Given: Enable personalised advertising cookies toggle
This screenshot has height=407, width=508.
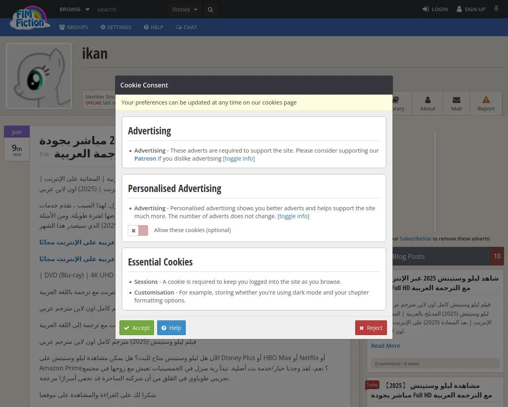Looking at the screenshot, I should 138,231.
